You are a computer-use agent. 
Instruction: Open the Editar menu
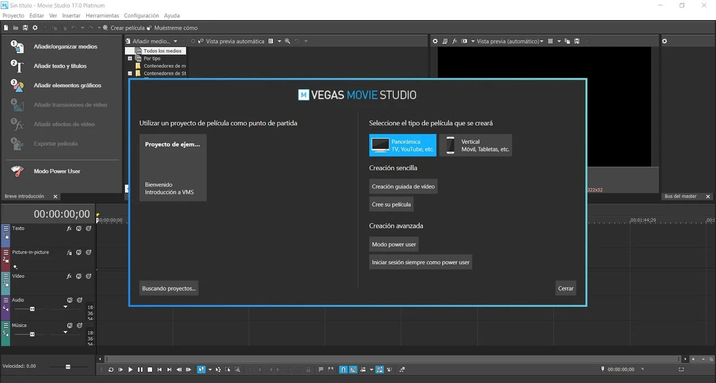[x=37, y=16]
